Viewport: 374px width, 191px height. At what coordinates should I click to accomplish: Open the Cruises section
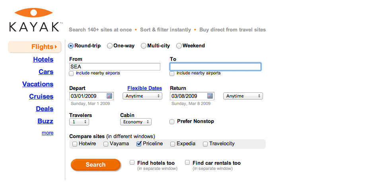click(x=41, y=96)
